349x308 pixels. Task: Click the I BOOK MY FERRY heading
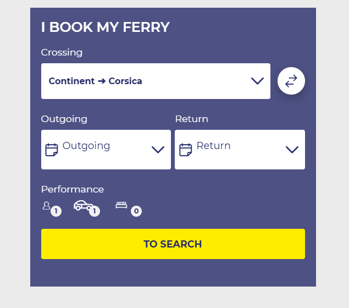106,27
